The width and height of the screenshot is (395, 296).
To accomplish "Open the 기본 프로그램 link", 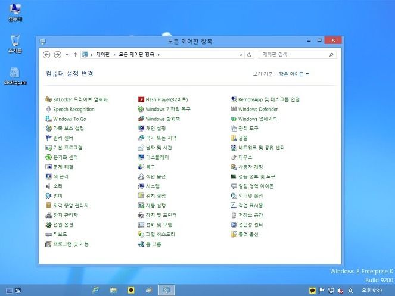I will coord(68,148).
